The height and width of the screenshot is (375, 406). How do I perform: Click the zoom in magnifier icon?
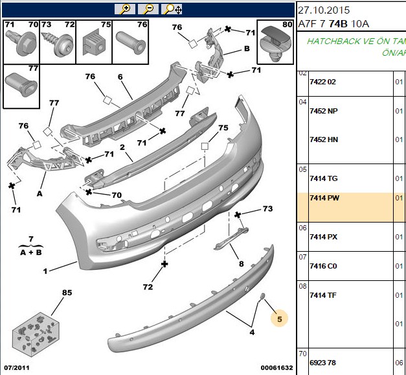pos(125,9)
